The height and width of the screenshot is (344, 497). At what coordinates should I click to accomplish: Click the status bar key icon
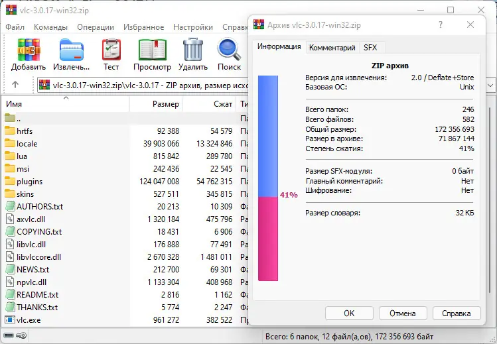click(x=21, y=335)
